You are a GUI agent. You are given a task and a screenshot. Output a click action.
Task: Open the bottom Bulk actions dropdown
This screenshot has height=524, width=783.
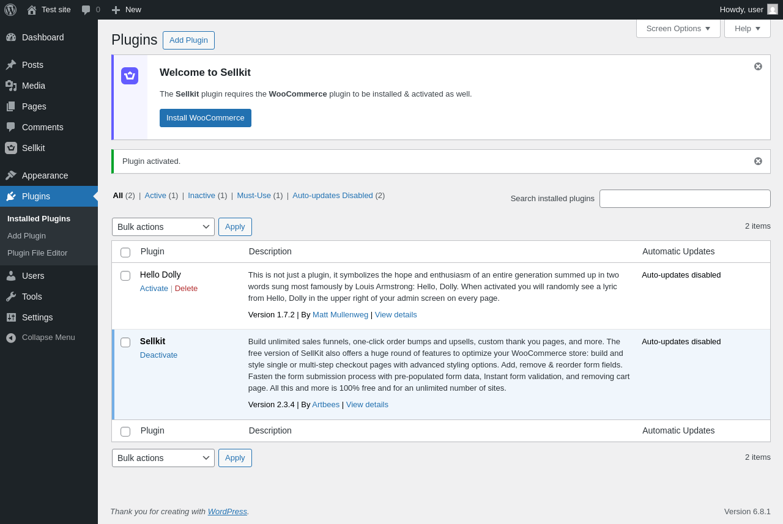163,458
